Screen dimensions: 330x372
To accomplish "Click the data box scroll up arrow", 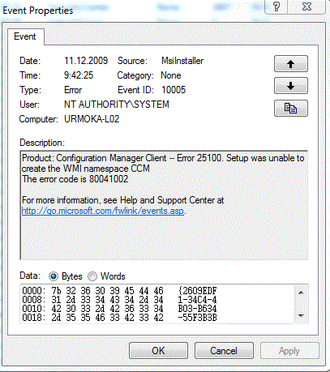I will 301,293.
